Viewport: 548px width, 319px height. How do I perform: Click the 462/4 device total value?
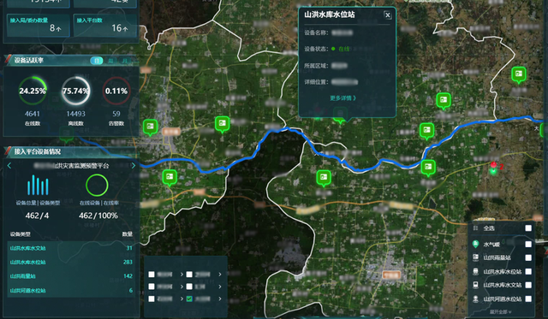coord(37,216)
